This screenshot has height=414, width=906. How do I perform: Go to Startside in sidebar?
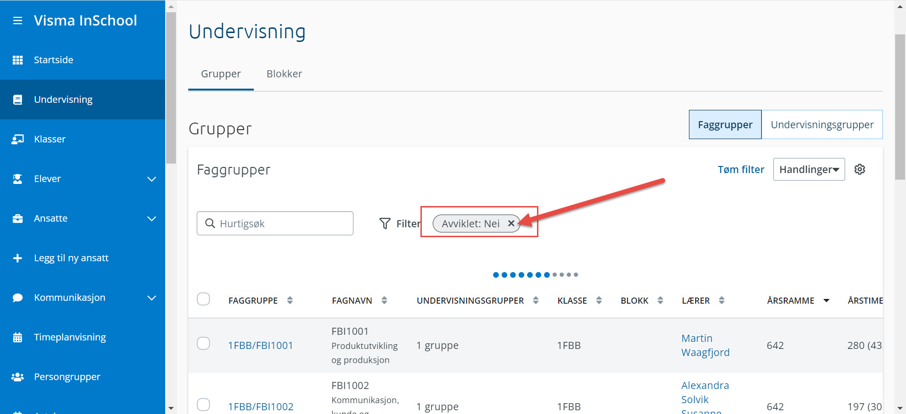point(83,60)
